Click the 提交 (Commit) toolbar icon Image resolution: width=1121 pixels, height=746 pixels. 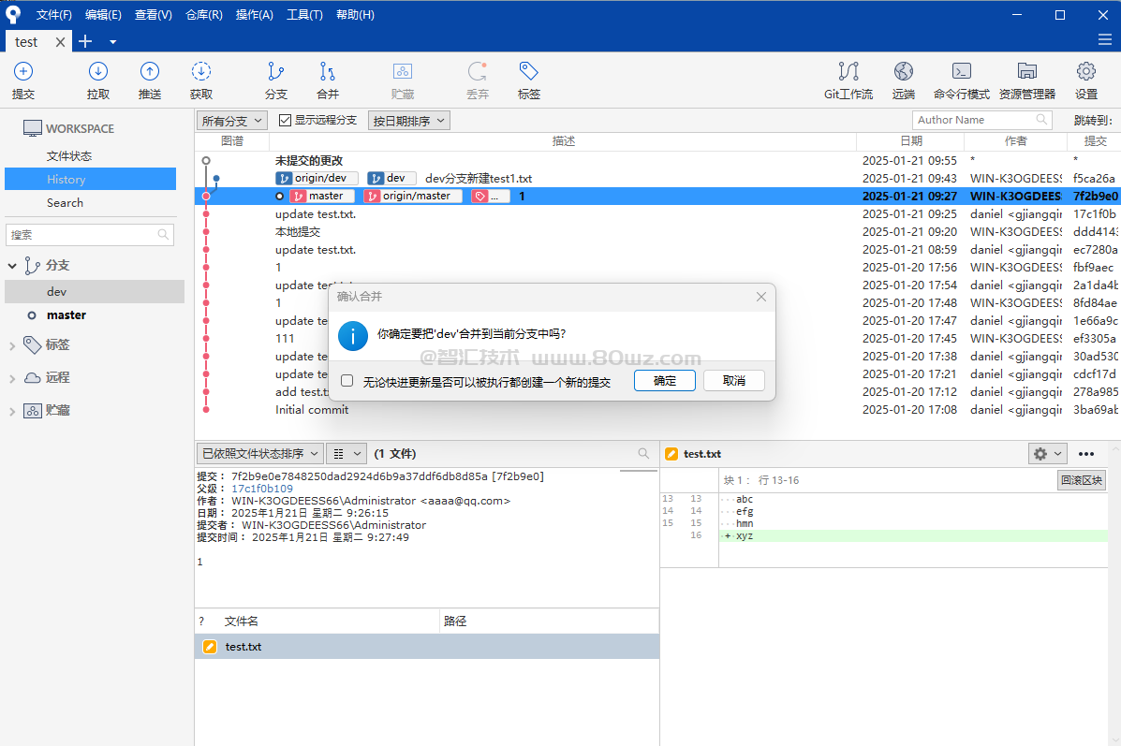point(23,72)
